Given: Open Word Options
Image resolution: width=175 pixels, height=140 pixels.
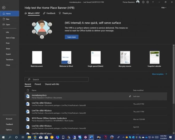Looking at the screenshot, I should pos(9,130).
